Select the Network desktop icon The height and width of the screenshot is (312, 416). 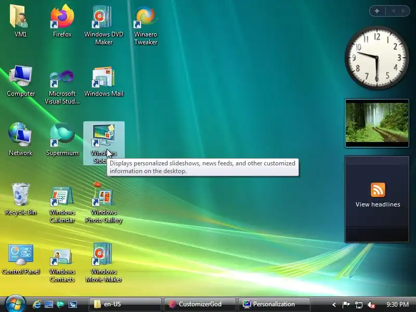[x=20, y=139]
